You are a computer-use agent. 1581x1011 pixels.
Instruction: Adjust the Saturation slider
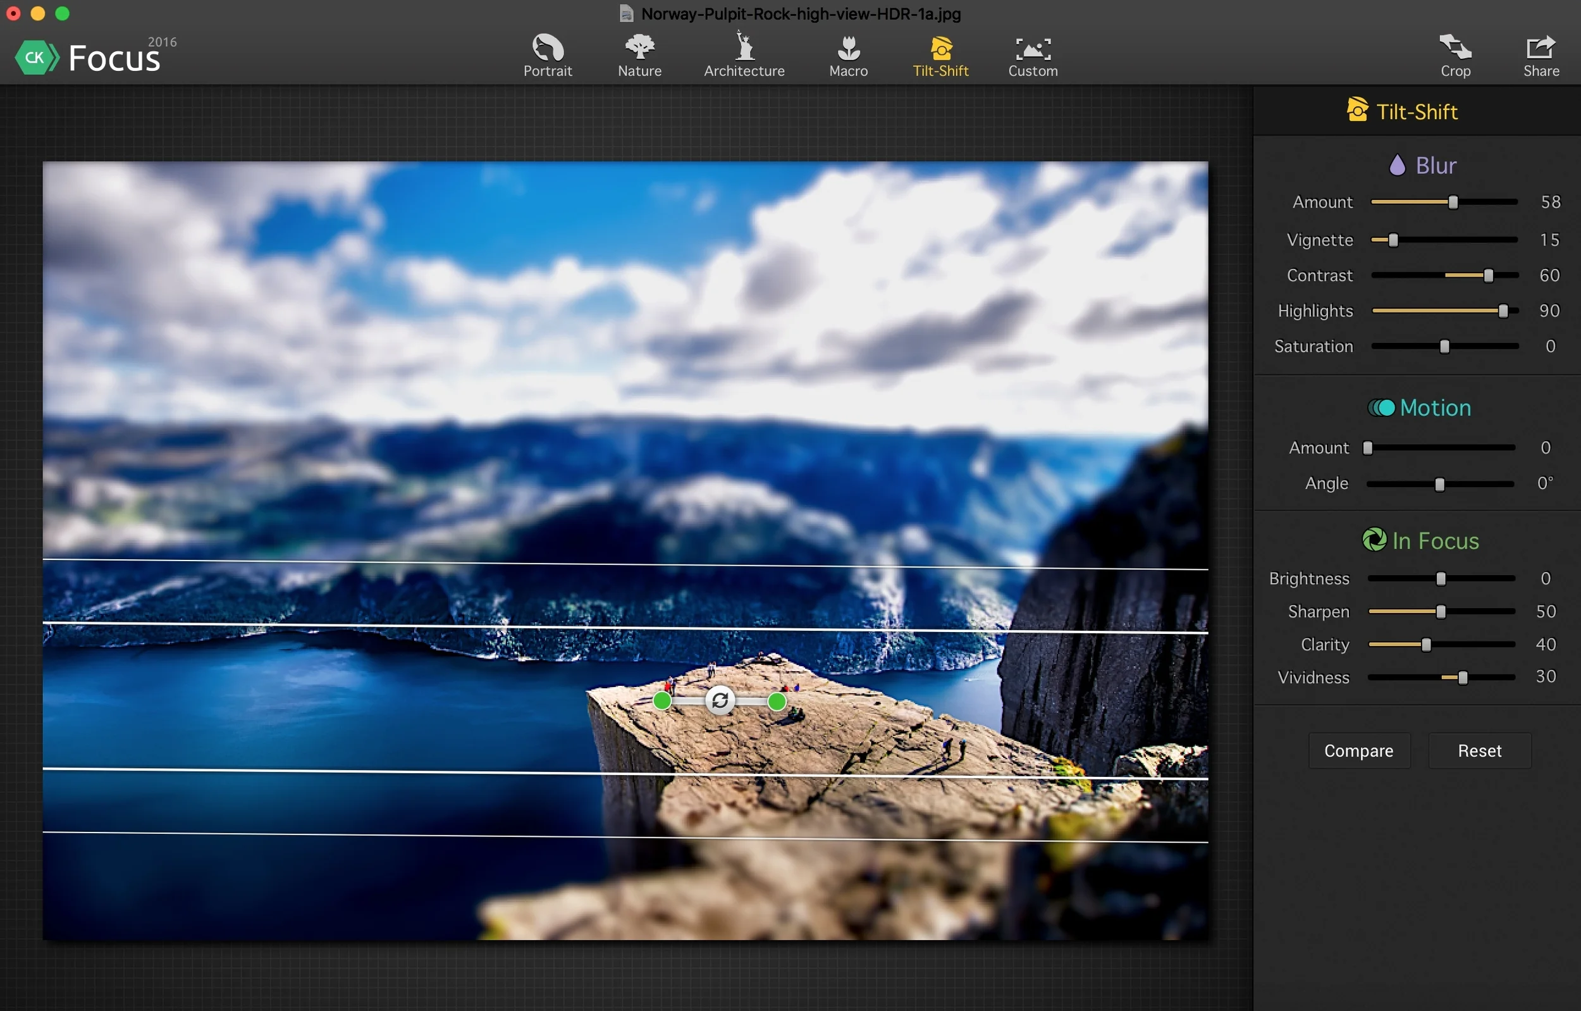click(1444, 346)
